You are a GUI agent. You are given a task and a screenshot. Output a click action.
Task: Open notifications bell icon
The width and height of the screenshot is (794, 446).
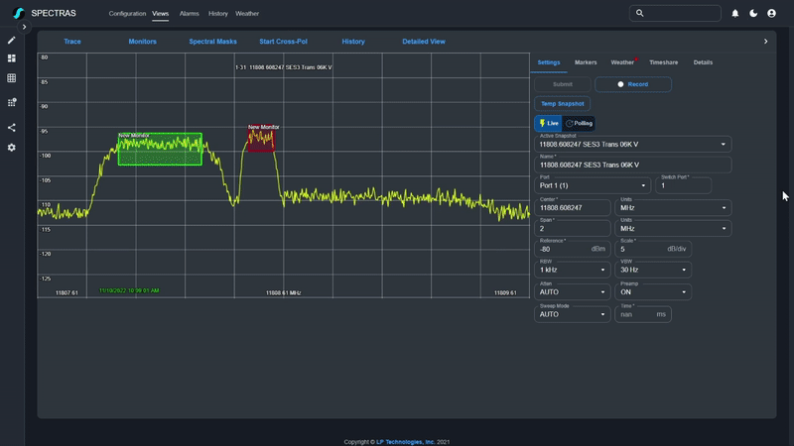734,14
